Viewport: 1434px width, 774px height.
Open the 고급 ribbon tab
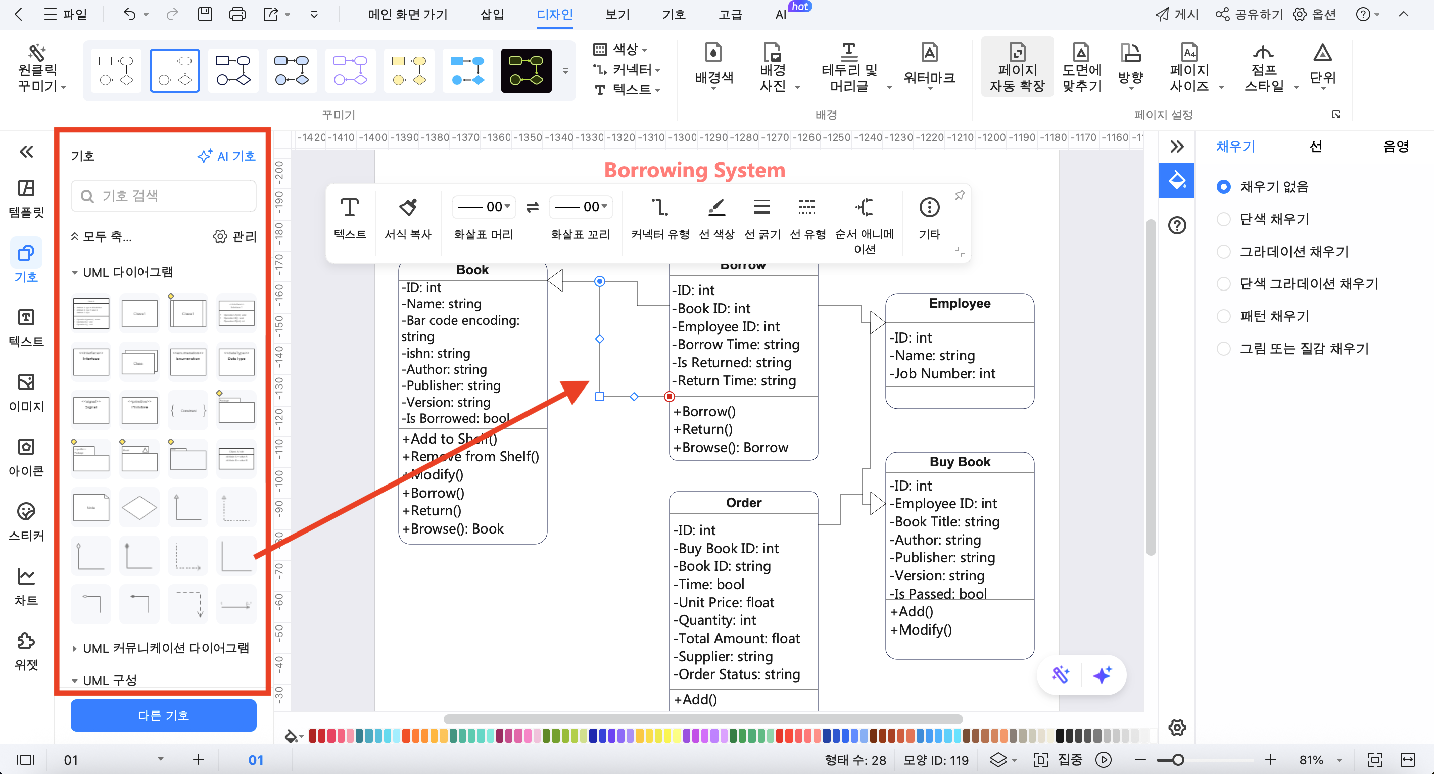click(x=730, y=14)
